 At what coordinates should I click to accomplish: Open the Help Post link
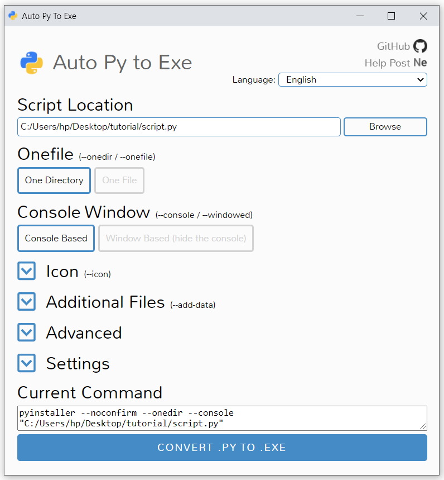[387, 63]
